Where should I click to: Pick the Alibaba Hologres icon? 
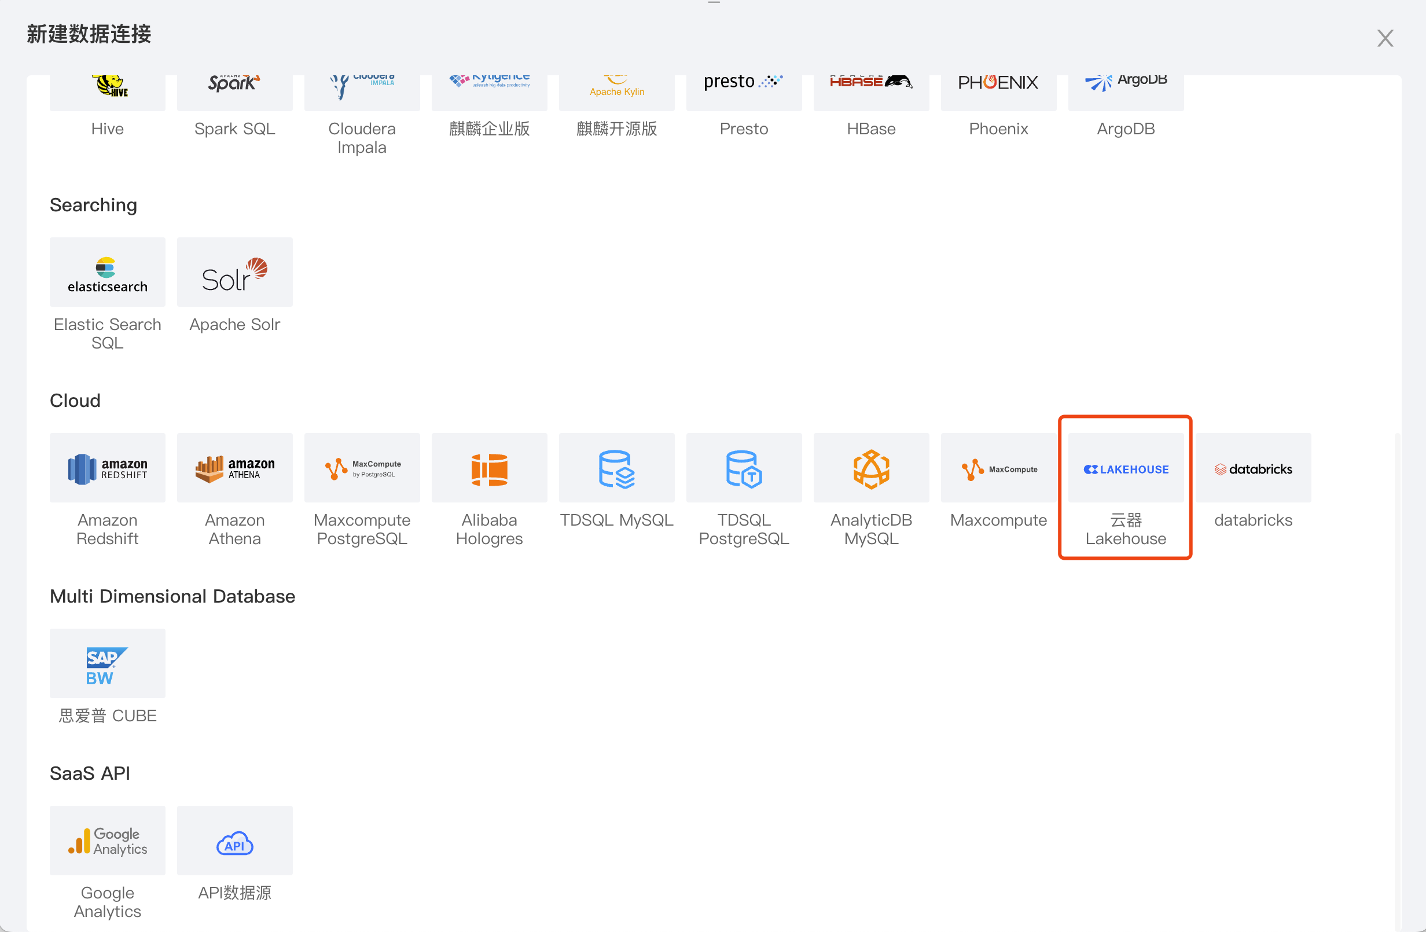click(489, 468)
